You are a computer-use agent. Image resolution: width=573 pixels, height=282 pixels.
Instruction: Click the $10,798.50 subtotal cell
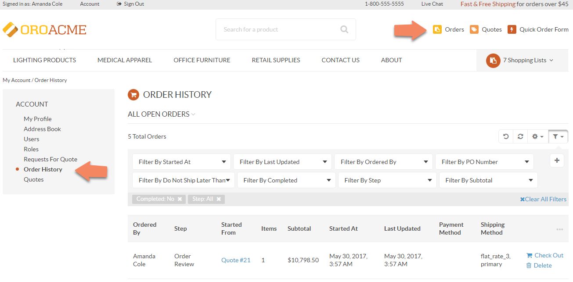click(303, 260)
